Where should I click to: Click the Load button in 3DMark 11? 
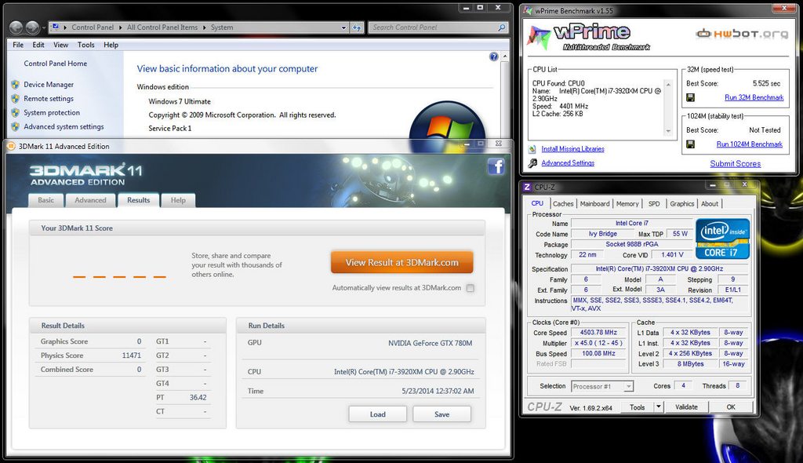click(378, 414)
